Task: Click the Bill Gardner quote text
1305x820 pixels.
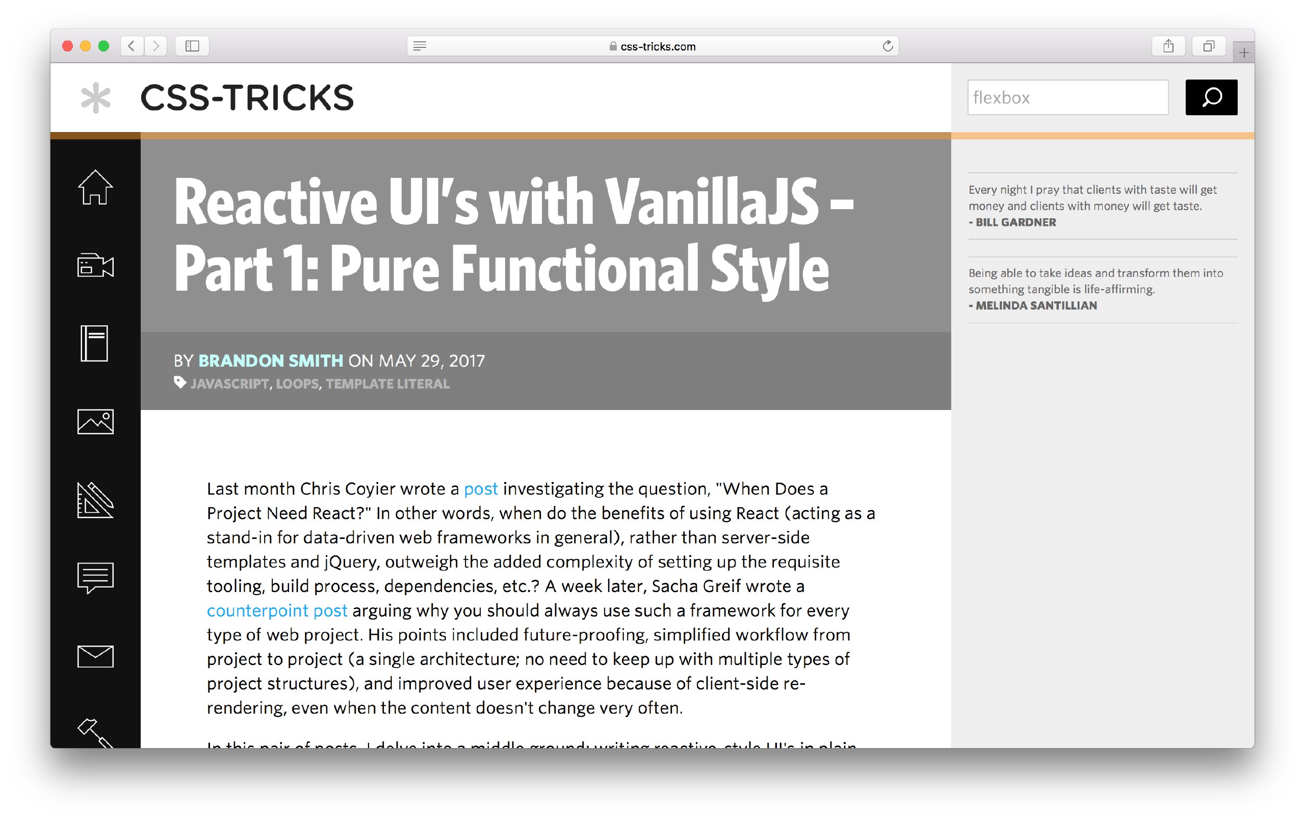Action: click(1092, 198)
